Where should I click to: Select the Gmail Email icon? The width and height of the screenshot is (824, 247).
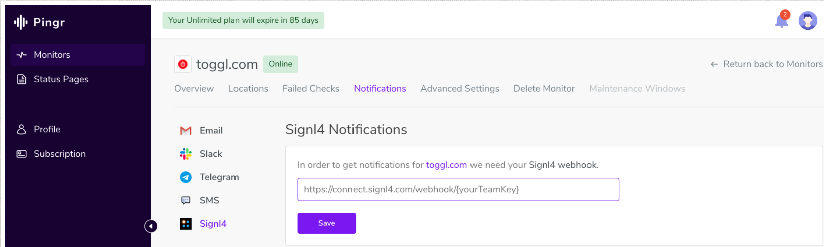point(186,131)
